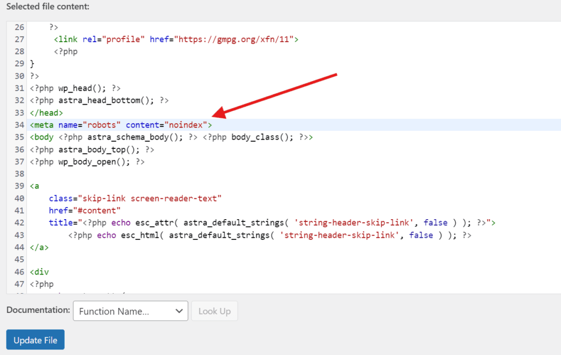Click the astra_head_bottom() line 32
The height and width of the screenshot is (355, 561).
pyautogui.click(x=99, y=100)
